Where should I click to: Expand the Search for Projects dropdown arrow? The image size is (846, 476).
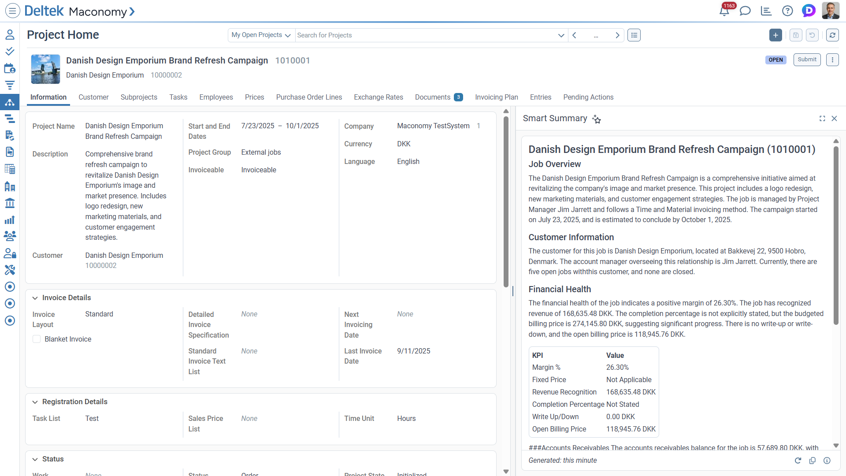[x=561, y=35]
